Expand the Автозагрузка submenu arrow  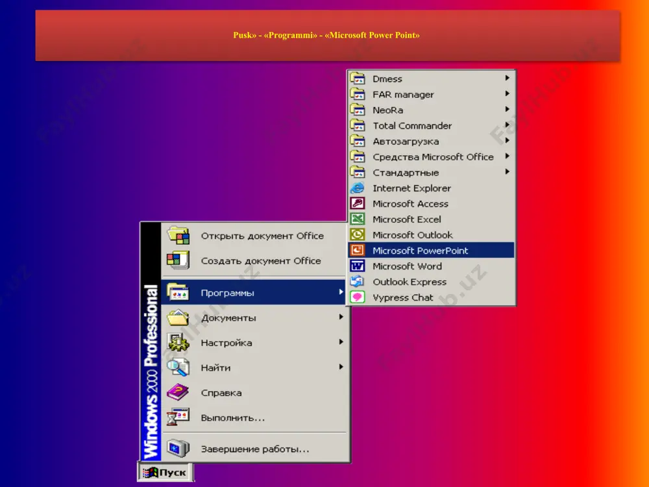[508, 141]
